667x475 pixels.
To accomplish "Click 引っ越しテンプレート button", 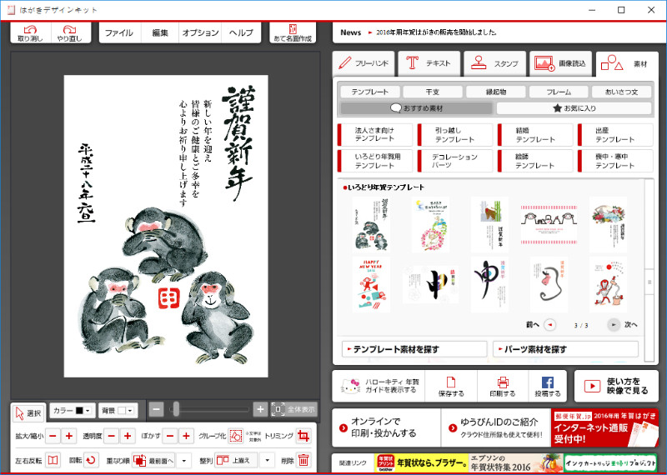I will [x=454, y=135].
